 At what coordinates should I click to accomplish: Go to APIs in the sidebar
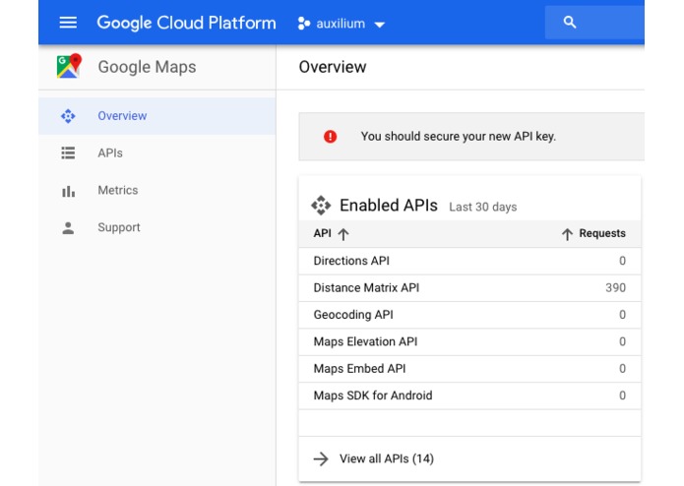(110, 153)
